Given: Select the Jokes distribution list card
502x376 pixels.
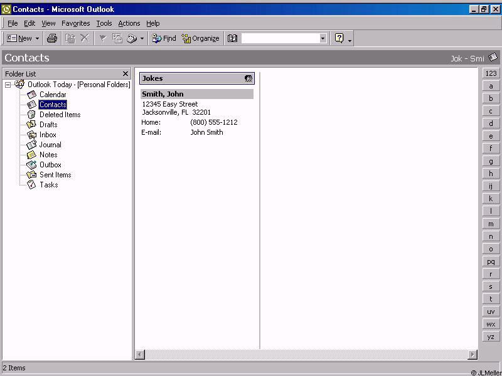Looking at the screenshot, I should pyautogui.click(x=197, y=78).
